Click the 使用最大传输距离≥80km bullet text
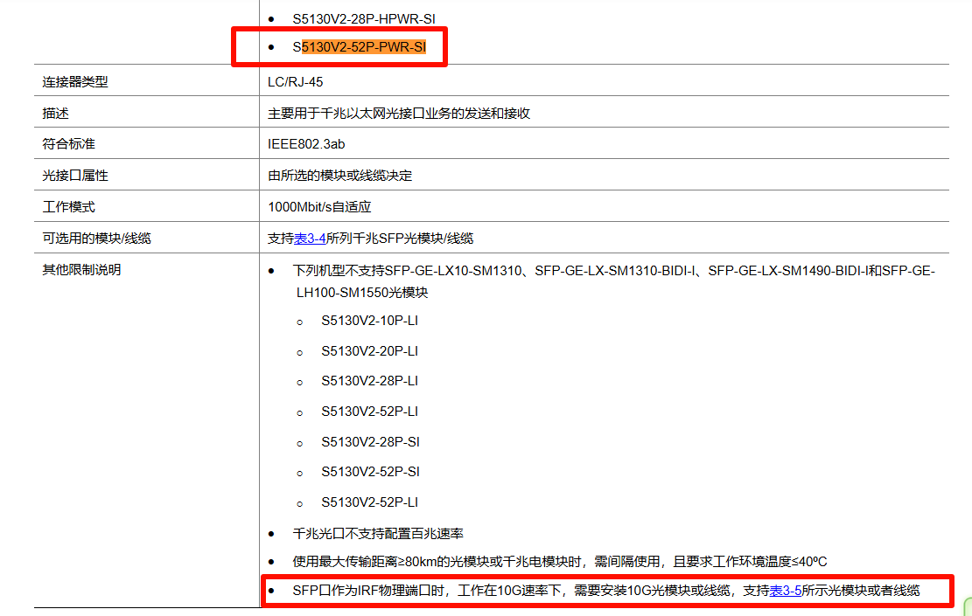This screenshot has width=972, height=616. pyautogui.click(x=560, y=562)
